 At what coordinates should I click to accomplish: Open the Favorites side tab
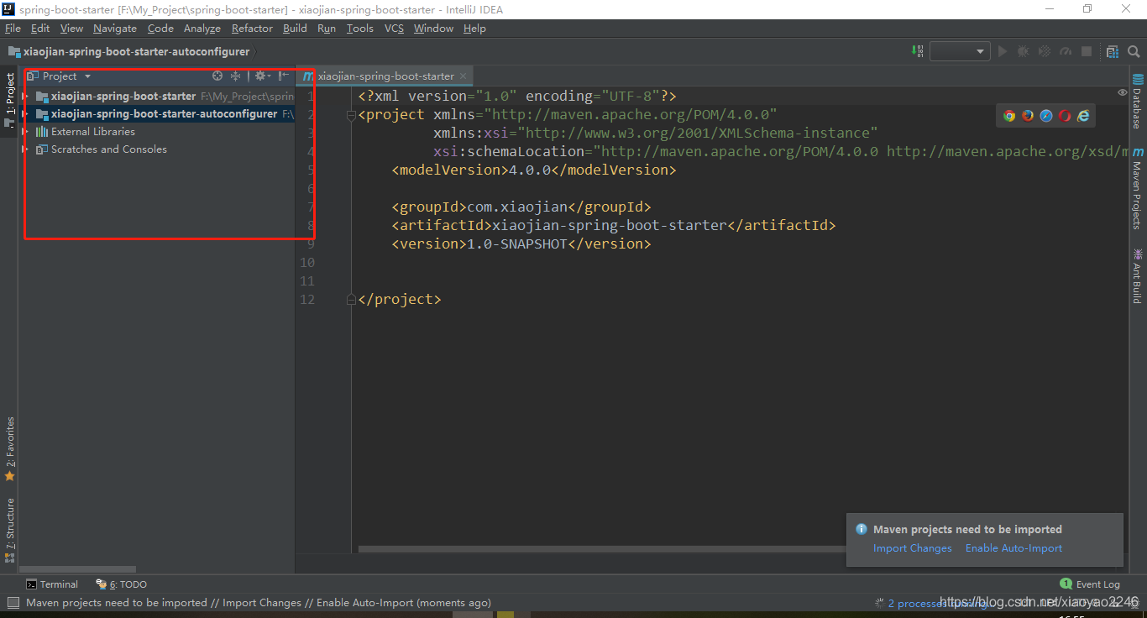[9, 448]
